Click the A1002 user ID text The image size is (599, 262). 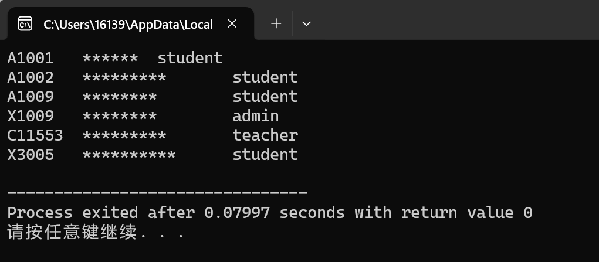pos(31,77)
